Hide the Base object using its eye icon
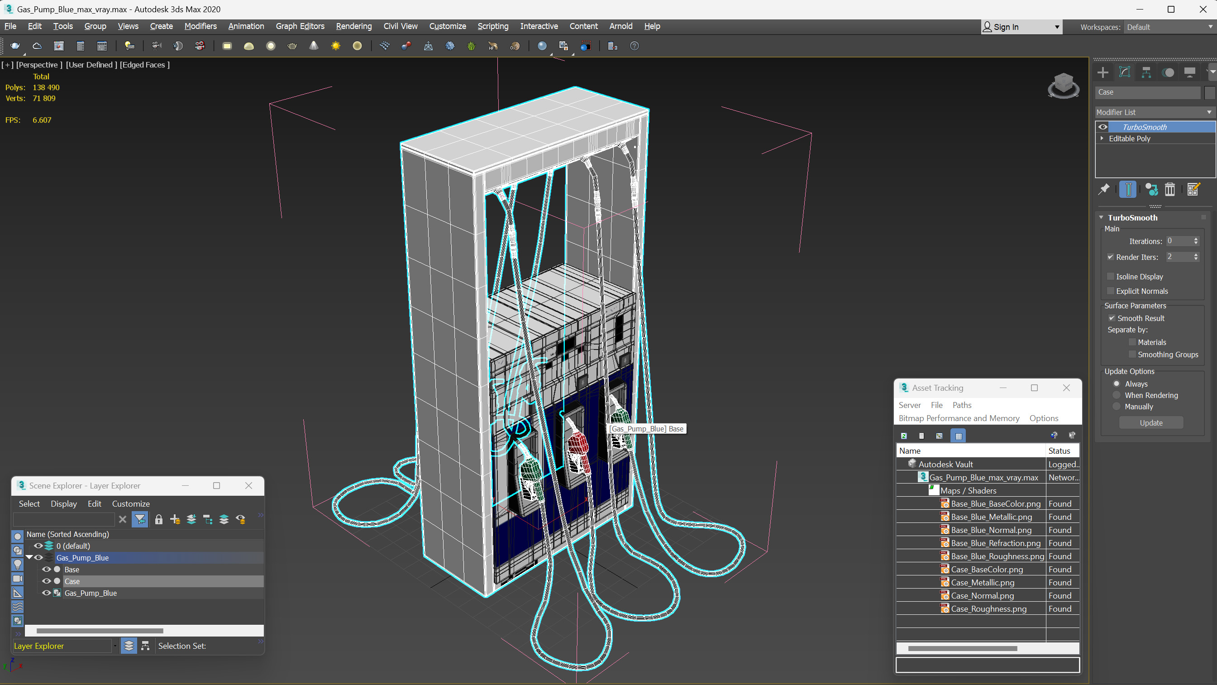The width and height of the screenshot is (1217, 685). coord(46,569)
